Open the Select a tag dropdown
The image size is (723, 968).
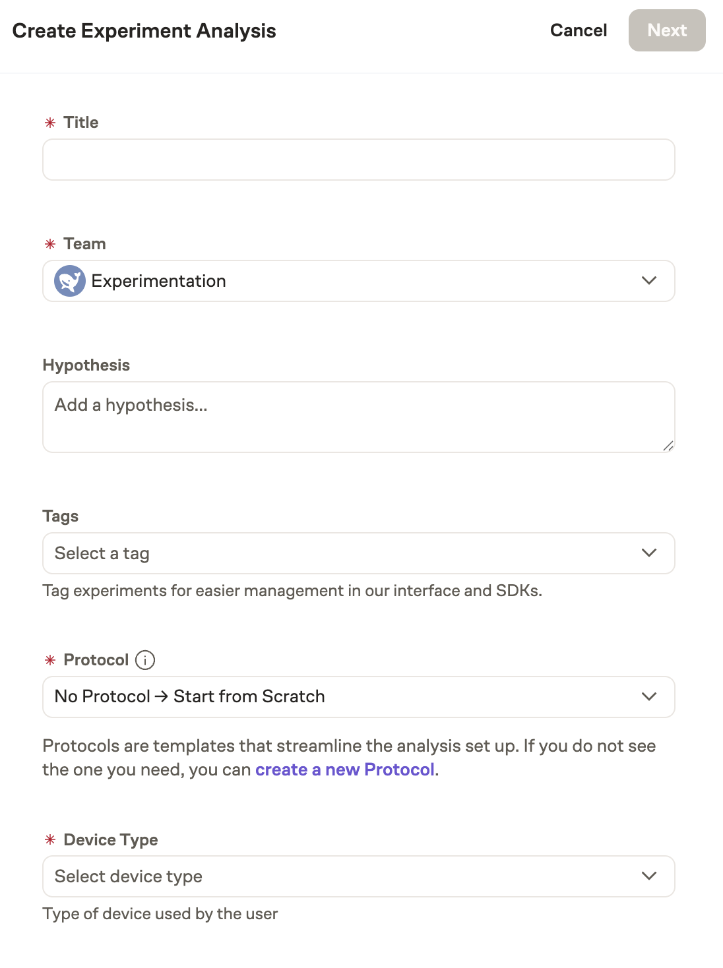coord(359,553)
